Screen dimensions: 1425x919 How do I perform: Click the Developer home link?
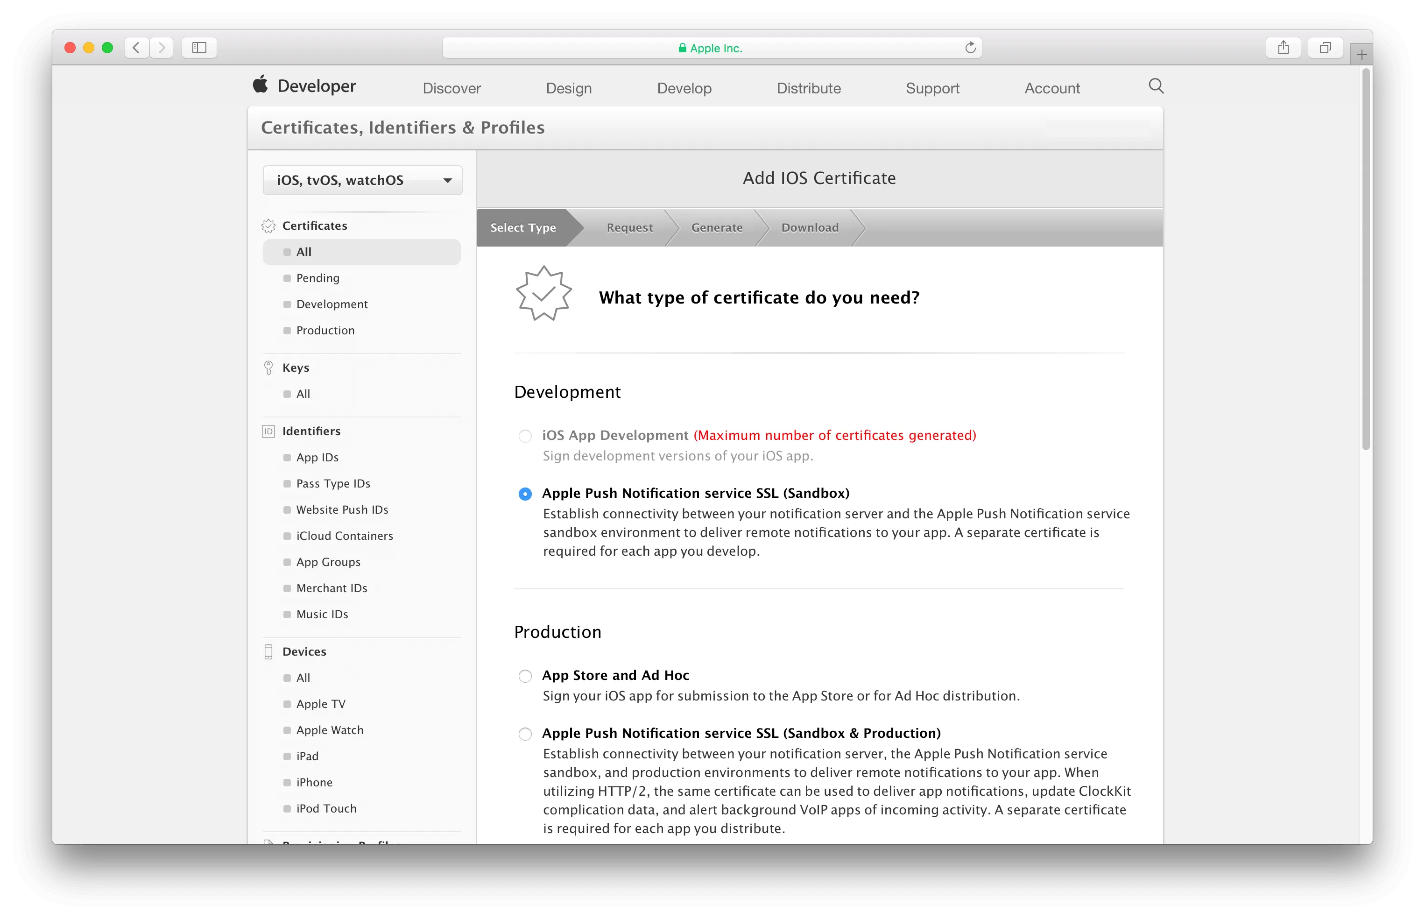(x=316, y=86)
